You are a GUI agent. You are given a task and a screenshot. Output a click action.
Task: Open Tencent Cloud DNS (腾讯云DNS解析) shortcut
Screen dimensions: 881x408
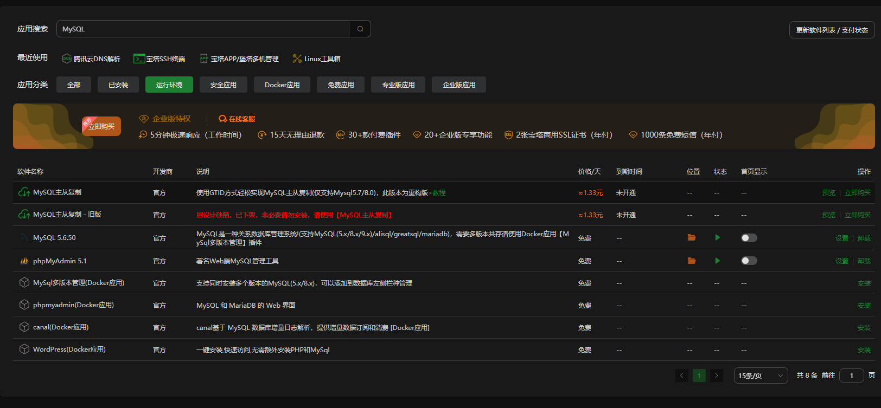click(x=91, y=59)
